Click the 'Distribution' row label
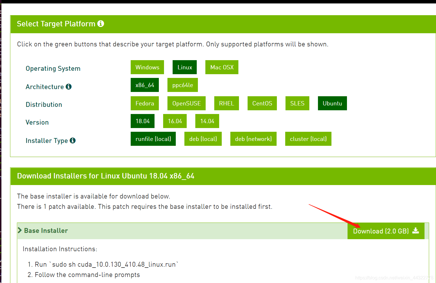Screen dimensions: 436x283 pyautogui.click(x=44, y=105)
